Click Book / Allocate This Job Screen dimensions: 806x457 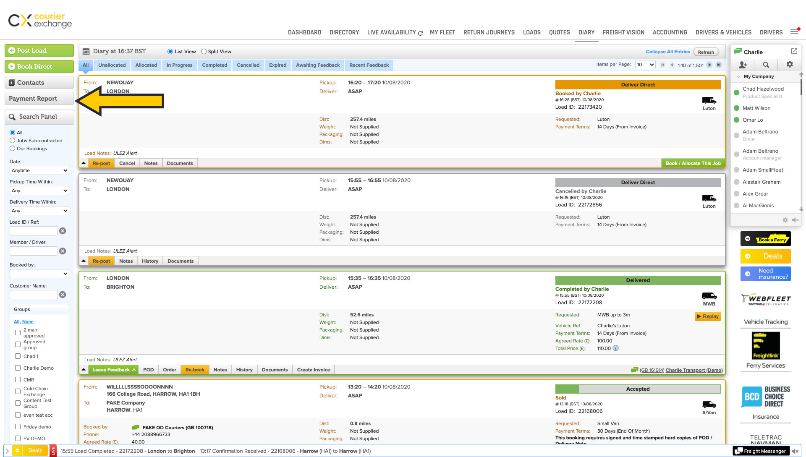[x=693, y=163]
